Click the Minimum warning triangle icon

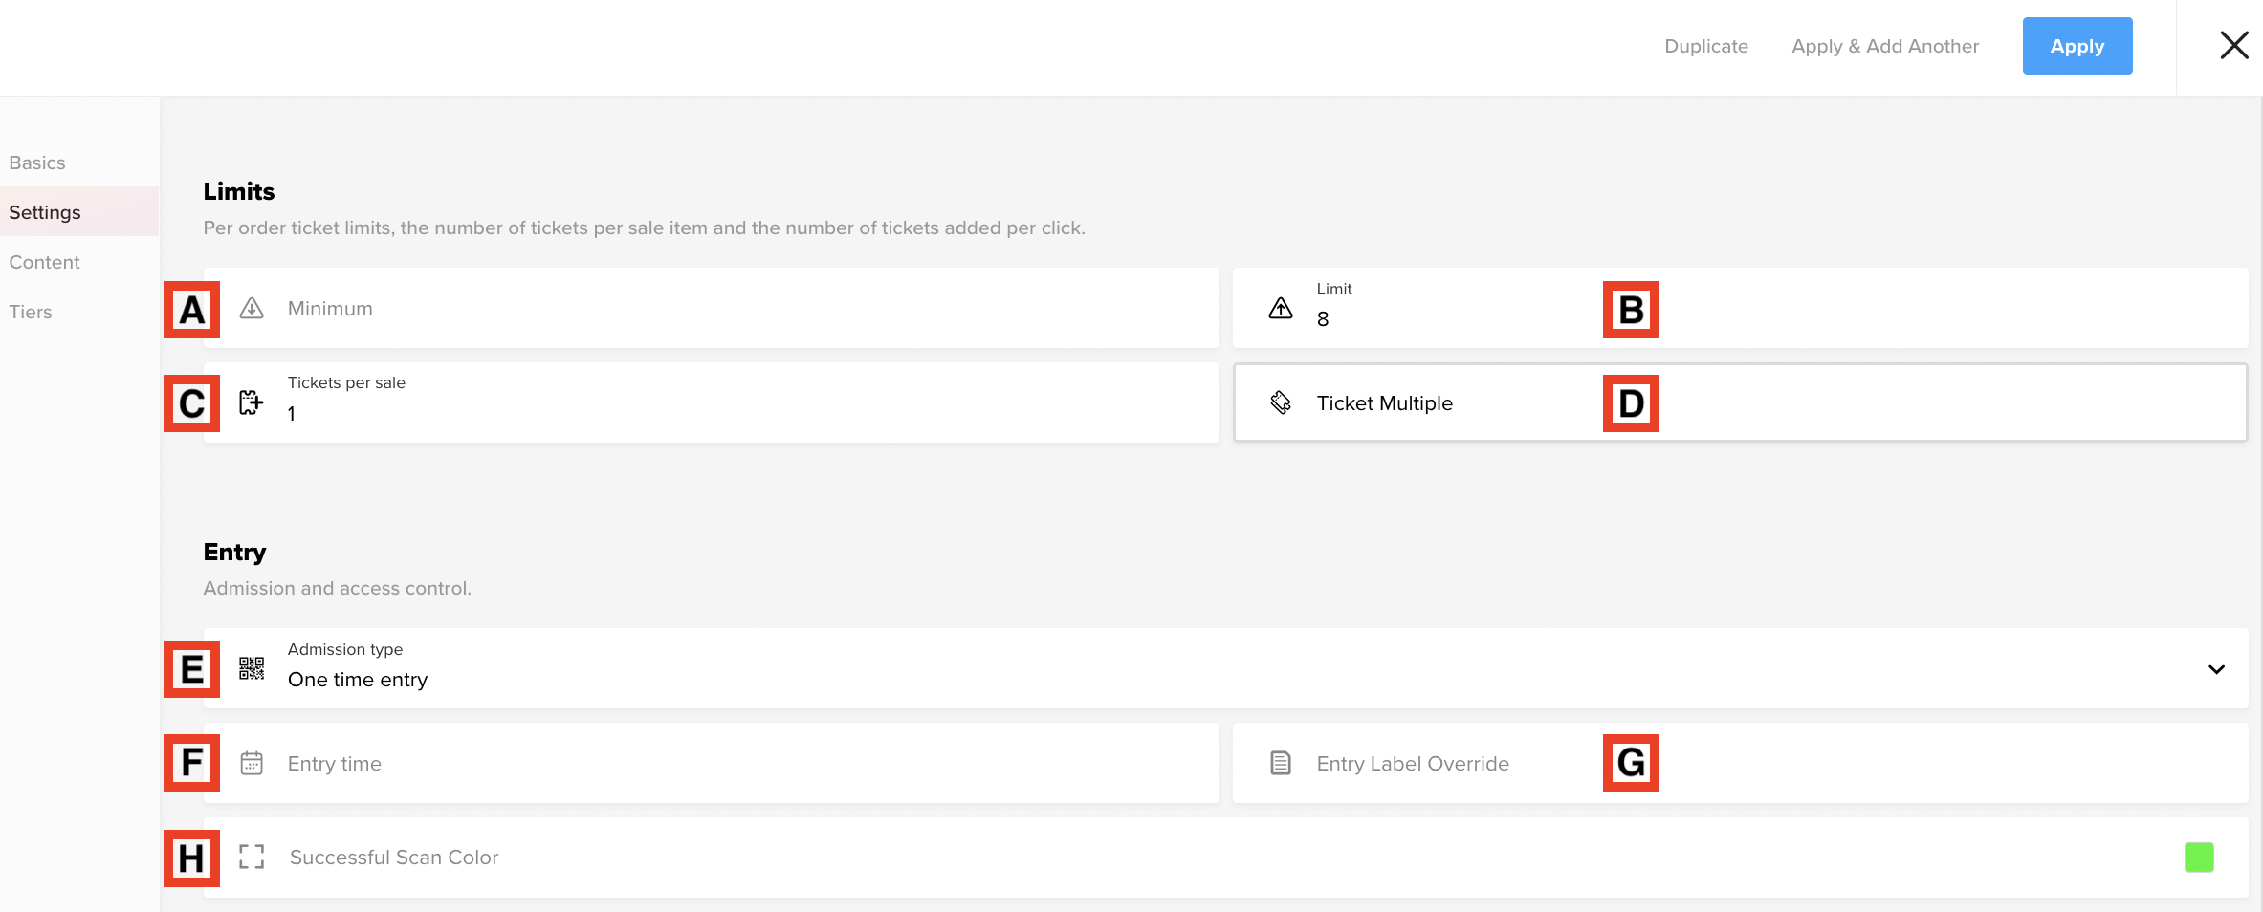(x=252, y=308)
